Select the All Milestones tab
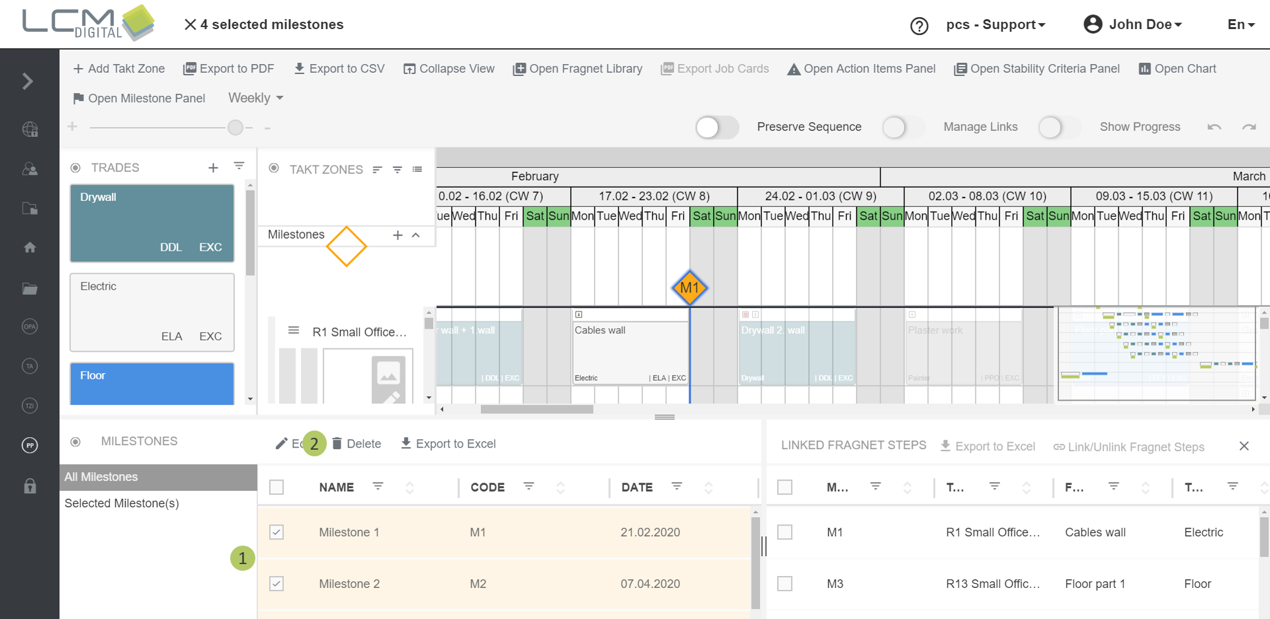Screen dimensions: 1270x619 point(101,476)
